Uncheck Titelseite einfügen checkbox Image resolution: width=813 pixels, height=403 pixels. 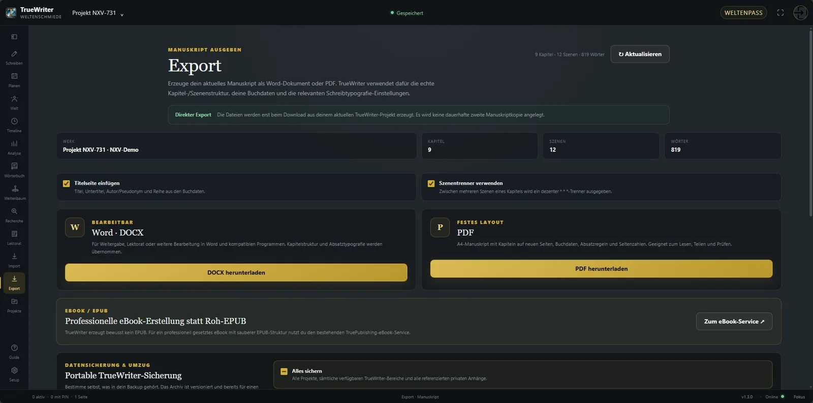click(66, 183)
